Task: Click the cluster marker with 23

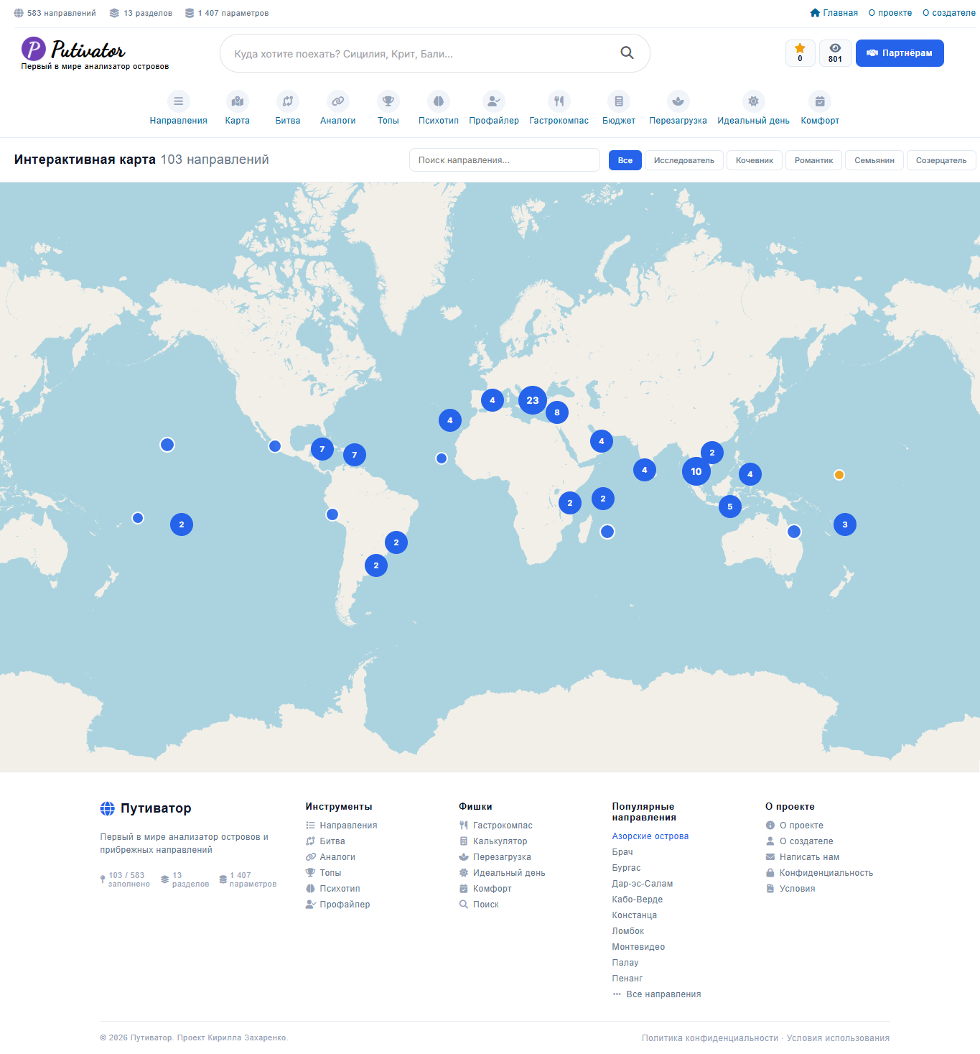Action: (533, 400)
